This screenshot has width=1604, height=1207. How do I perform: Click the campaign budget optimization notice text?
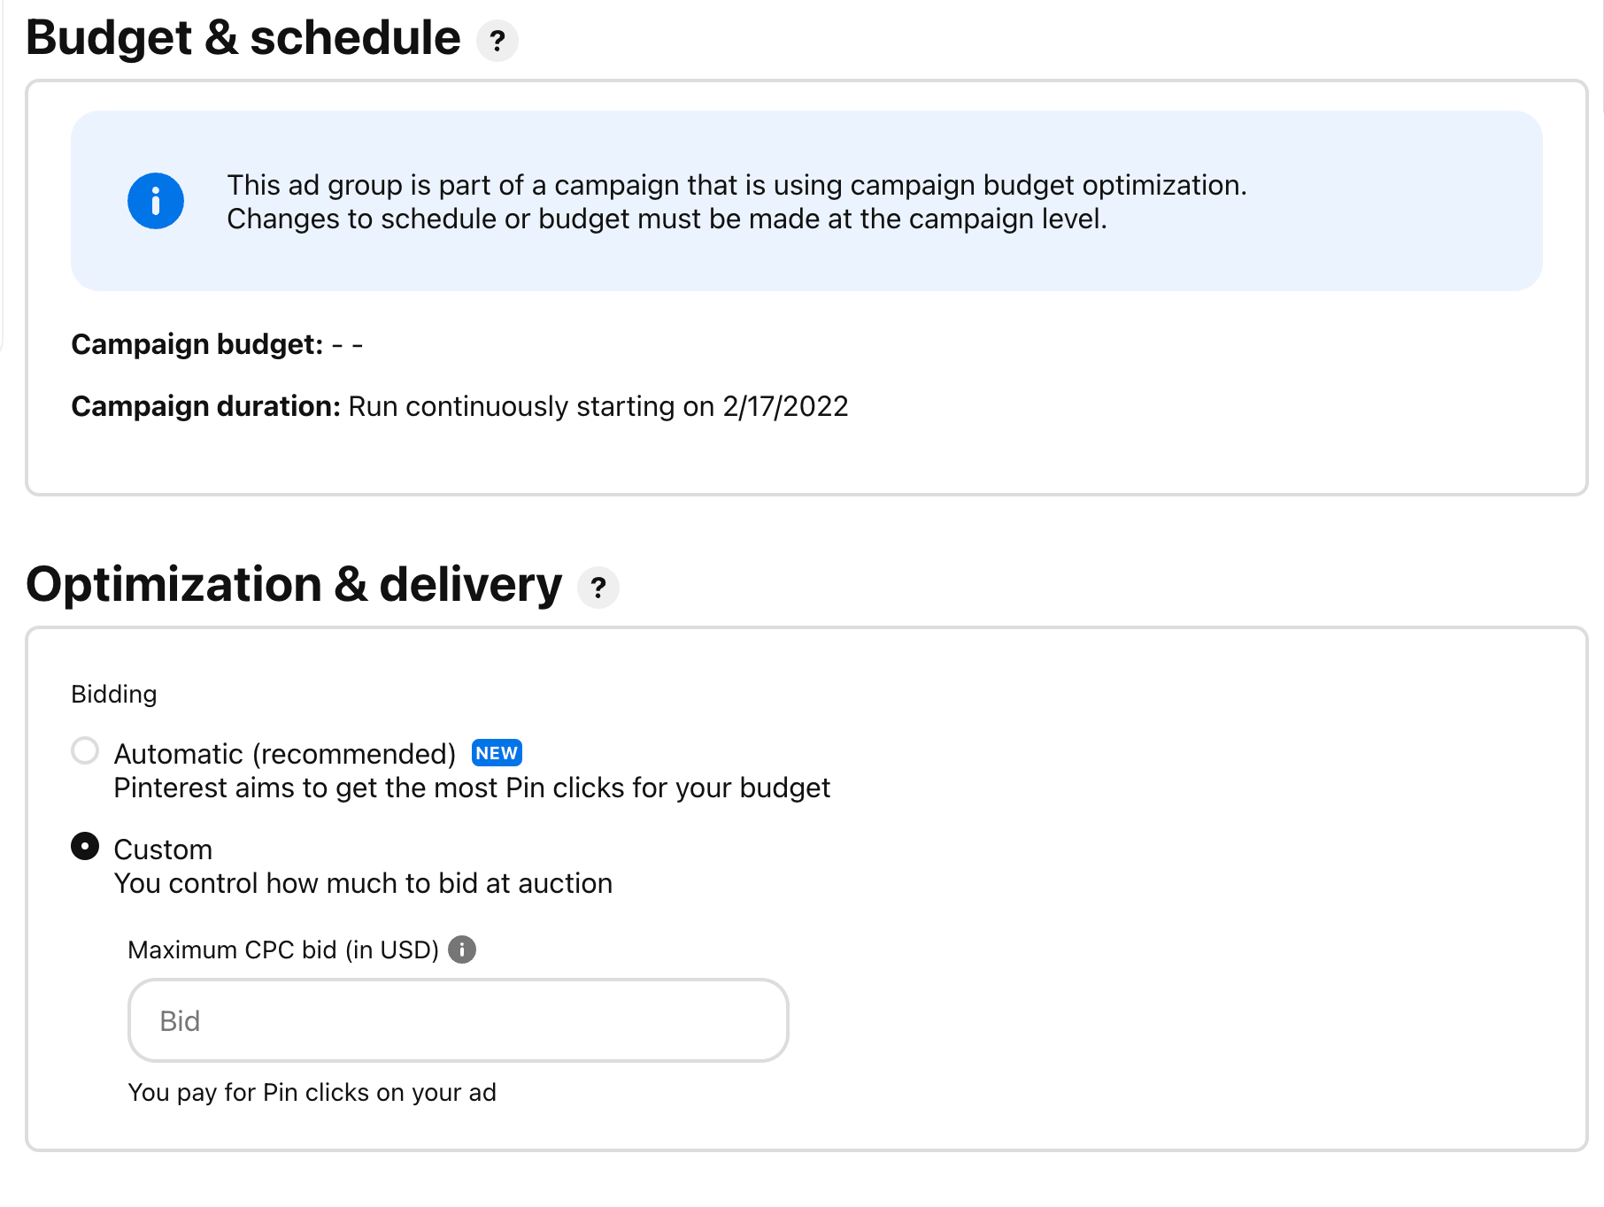pos(736,202)
